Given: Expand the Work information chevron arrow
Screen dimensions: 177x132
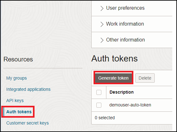Looking at the screenshot, I should click(102, 24).
